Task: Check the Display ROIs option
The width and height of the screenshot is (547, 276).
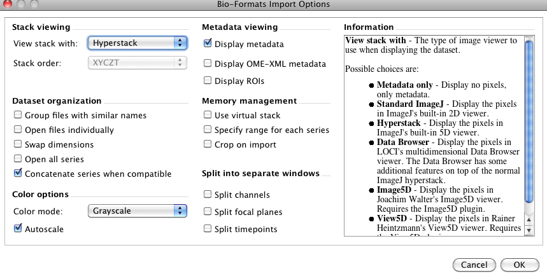Action: [208, 81]
